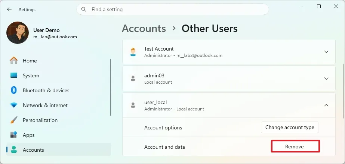Click Change account type button

click(x=290, y=127)
